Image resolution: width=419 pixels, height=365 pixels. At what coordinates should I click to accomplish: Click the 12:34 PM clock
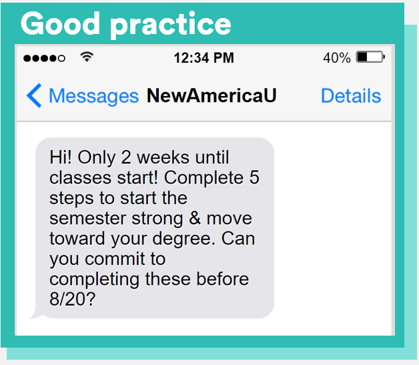click(203, 58)
